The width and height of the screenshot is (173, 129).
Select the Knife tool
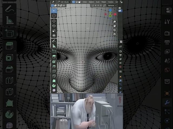(54, 76)
